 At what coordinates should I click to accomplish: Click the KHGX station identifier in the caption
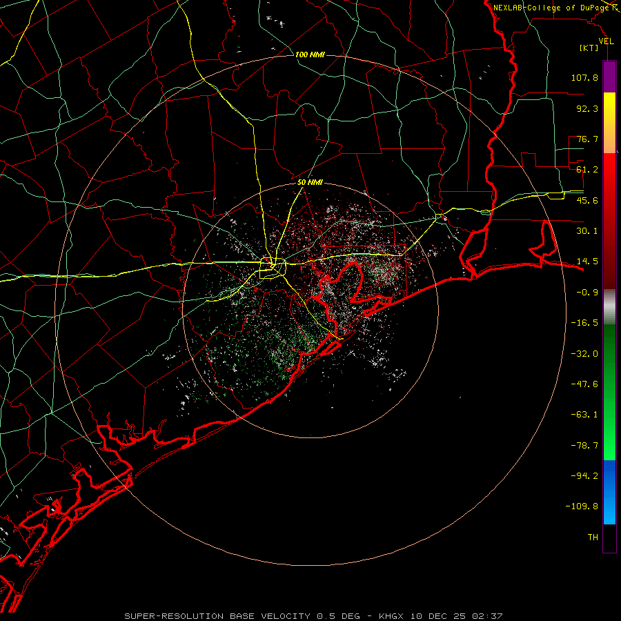click(392, 616)
